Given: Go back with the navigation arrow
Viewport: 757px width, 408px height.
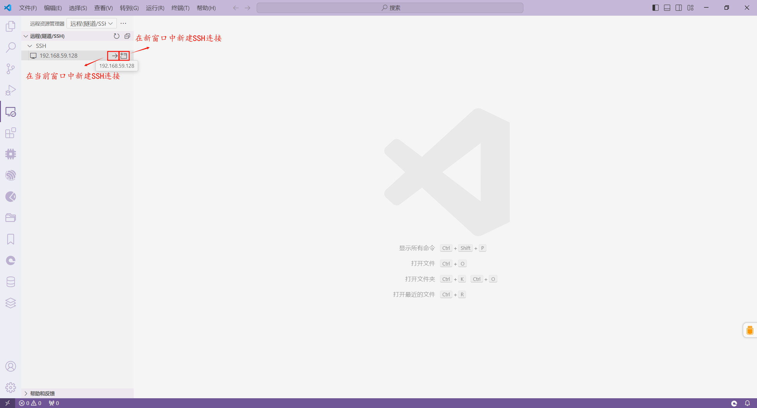Looking at the screenshot, I should [x=236, y=8].
